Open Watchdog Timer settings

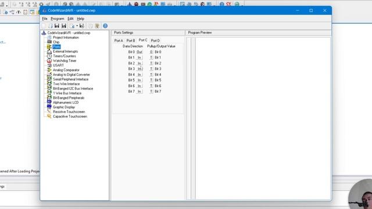click(x=65, y=60)
